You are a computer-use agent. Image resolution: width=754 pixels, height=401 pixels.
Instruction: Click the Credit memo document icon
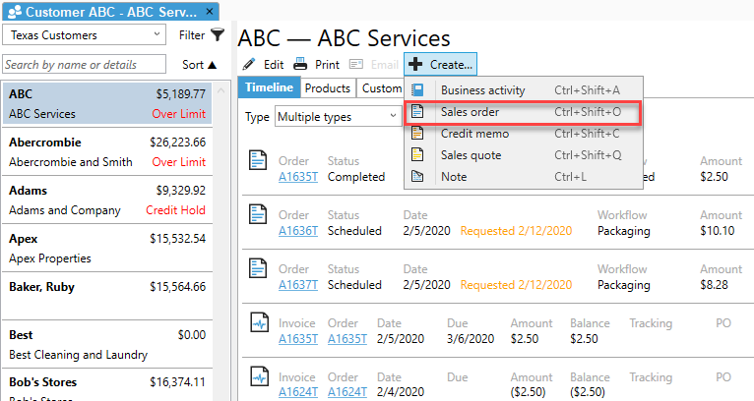point(417,133)
